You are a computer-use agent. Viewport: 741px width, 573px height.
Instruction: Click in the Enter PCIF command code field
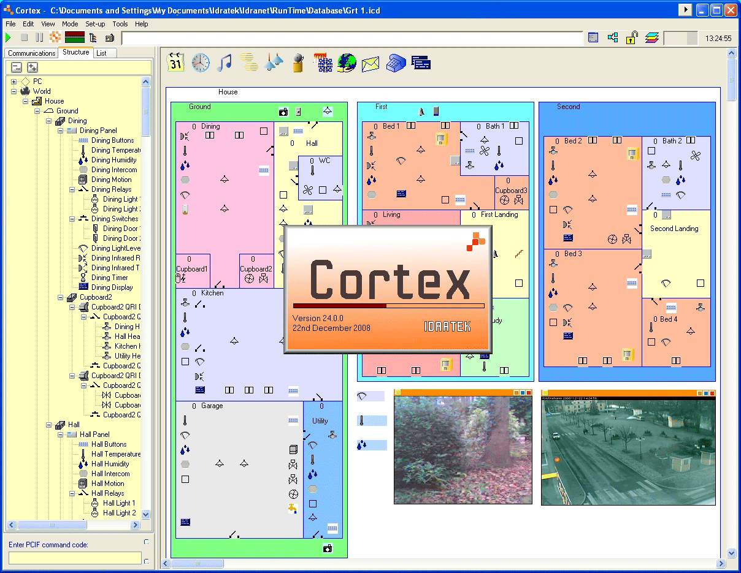(75, 558)
